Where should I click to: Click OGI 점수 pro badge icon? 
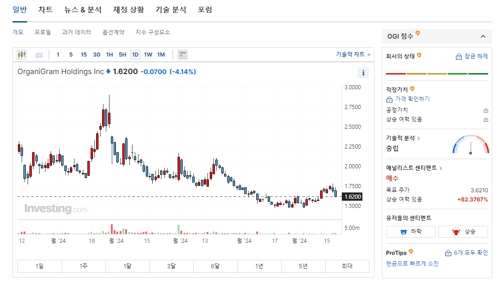click(x=418, y=33)
